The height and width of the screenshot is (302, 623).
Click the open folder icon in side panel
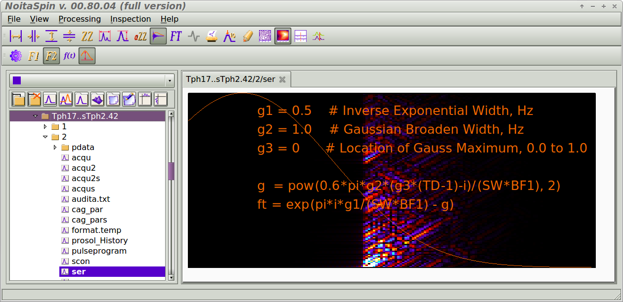pos(18,99)
